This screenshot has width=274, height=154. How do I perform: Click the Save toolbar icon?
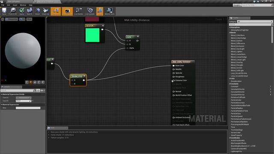tap(4, 11)
